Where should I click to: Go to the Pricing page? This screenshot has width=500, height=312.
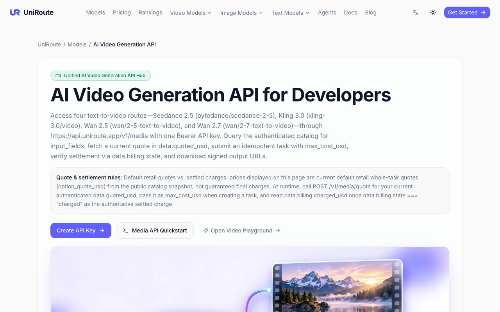pos(122,12)
